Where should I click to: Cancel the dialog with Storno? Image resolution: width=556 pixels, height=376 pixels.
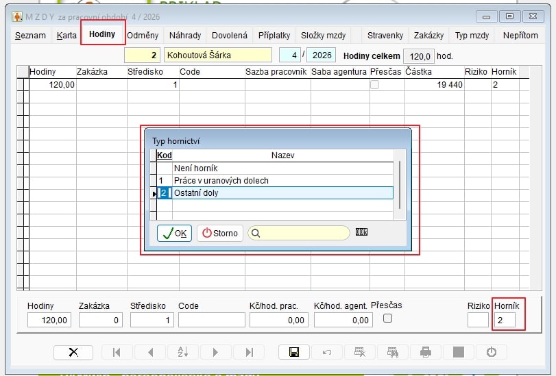[x=219, y=233]
